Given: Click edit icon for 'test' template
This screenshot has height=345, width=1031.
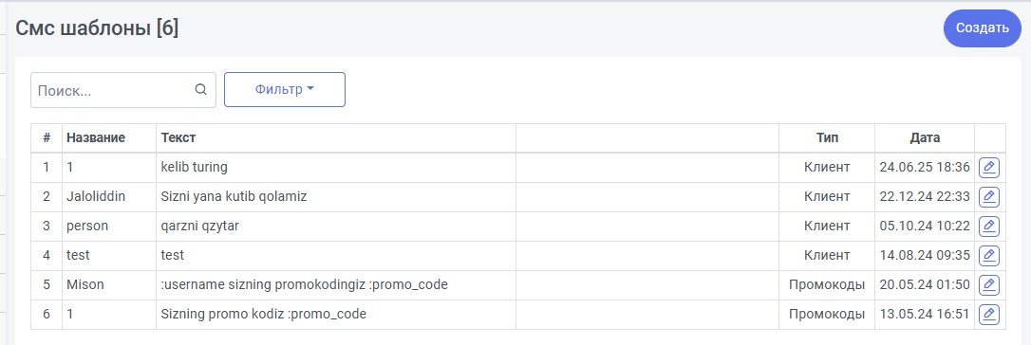Looking at the screenshot, I should pos(989,256).
